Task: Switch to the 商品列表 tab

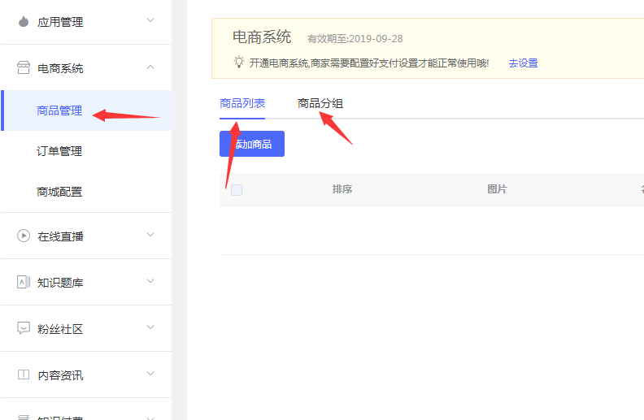Action: coord(242,103)
